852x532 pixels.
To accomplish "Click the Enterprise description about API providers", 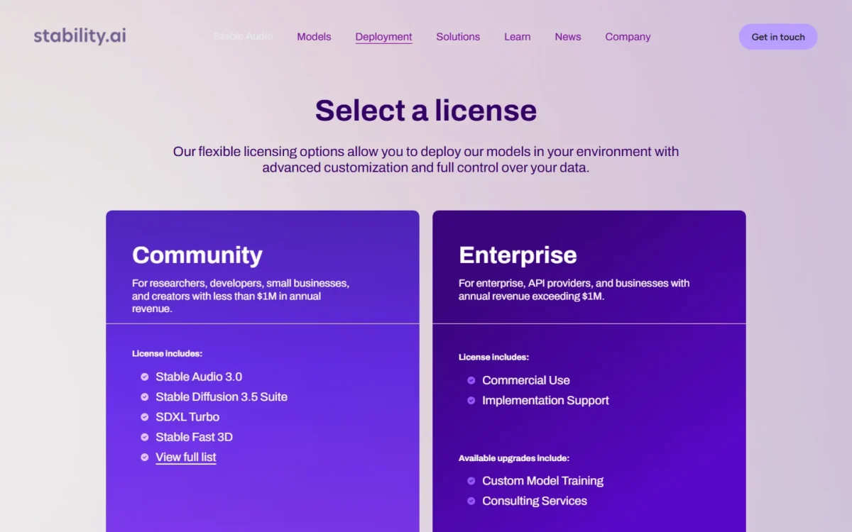I will point(574,289).
